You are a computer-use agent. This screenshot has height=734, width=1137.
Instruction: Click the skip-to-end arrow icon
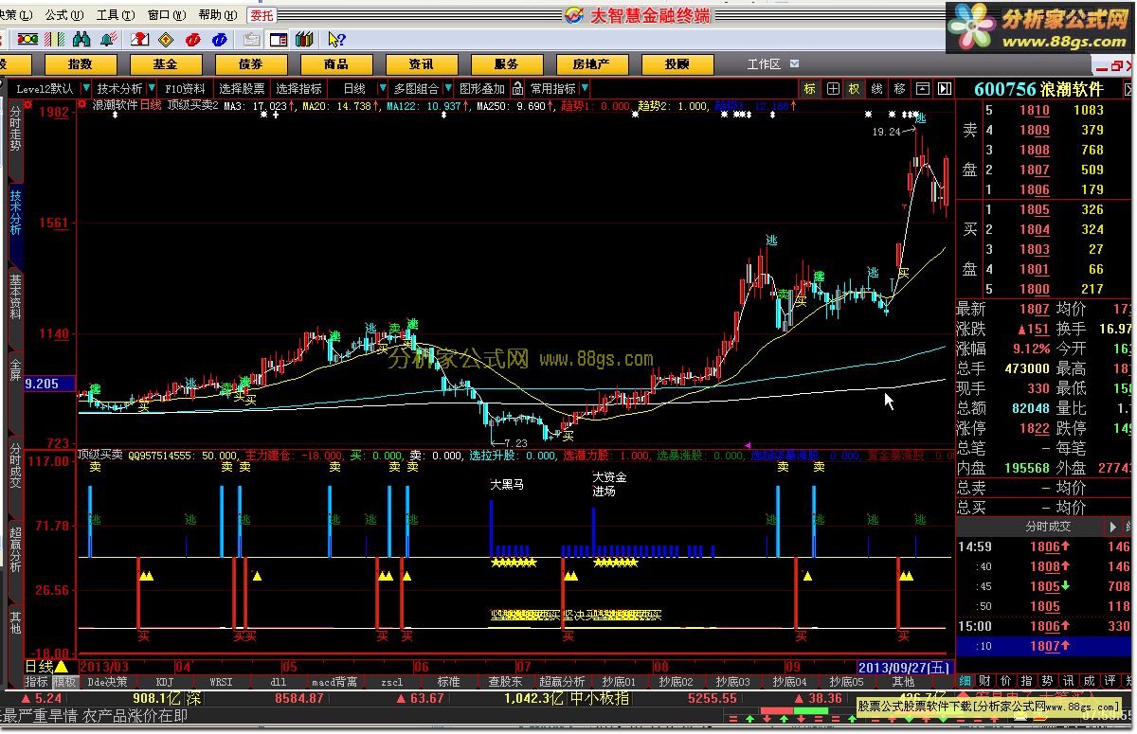click(x=945, y=89)
